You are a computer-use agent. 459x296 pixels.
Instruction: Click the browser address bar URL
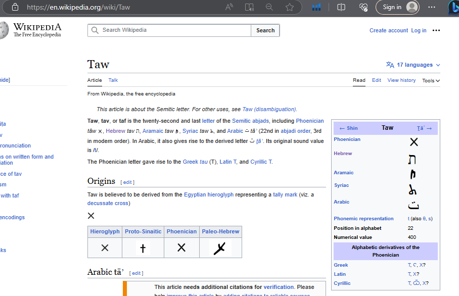click(x=78, y=7)
